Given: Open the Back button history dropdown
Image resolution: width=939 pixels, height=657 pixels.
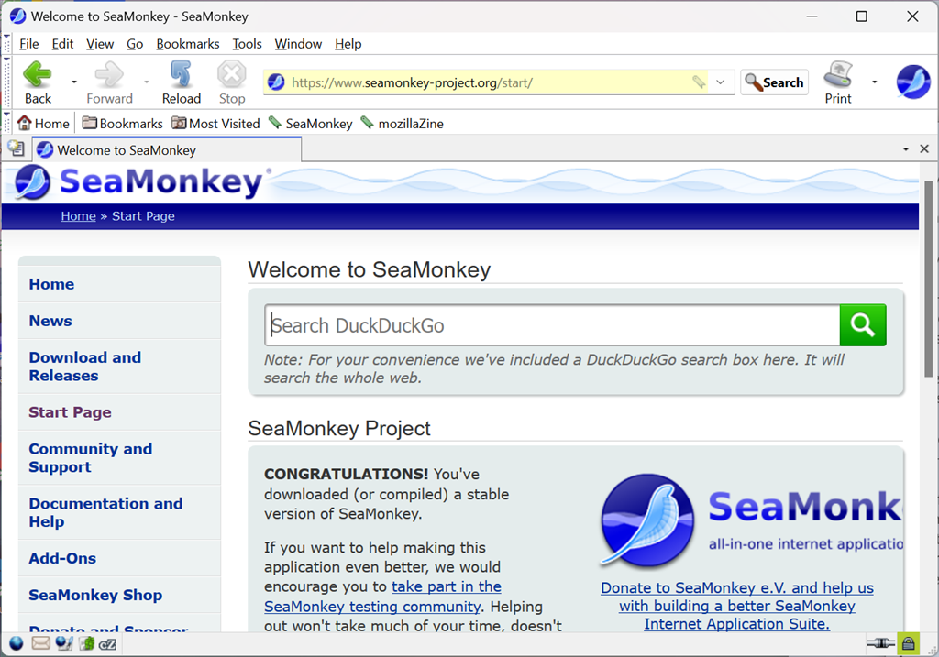Looking at the screenshot, I should coord(74,82).
